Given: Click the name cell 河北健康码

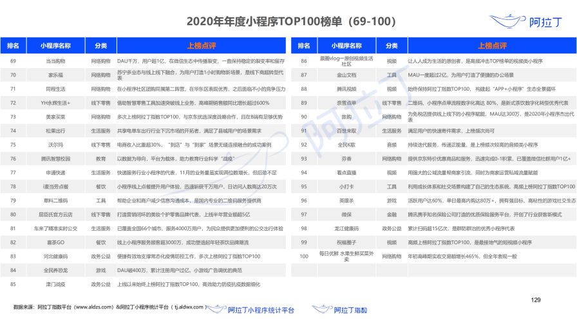Looking at the screenshot, I should (55, 256).
